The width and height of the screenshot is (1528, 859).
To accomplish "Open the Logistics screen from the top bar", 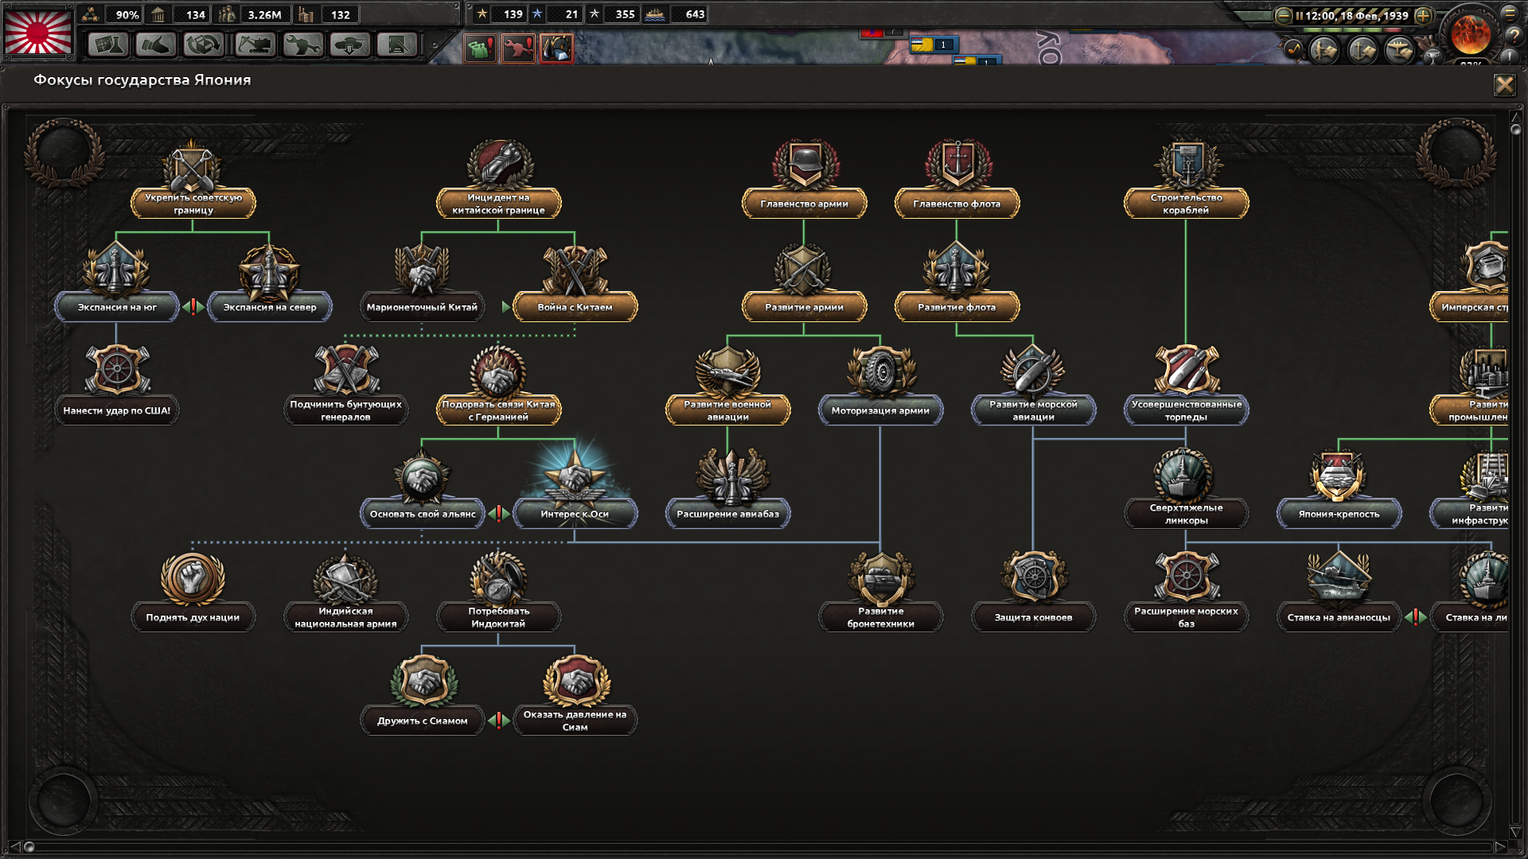I will pyautogui.click(x=397, y=45).
